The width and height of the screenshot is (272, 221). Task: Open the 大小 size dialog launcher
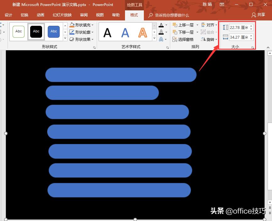pos(253,47)
